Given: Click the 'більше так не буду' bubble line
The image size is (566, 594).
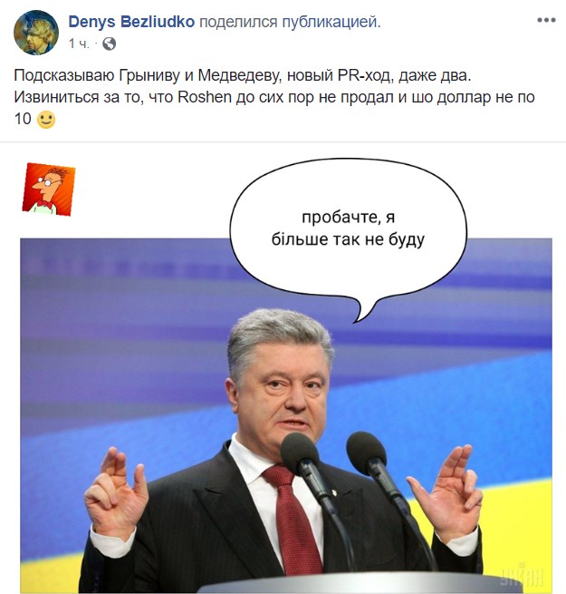Looking at the screenshot, I should point(348,239).
